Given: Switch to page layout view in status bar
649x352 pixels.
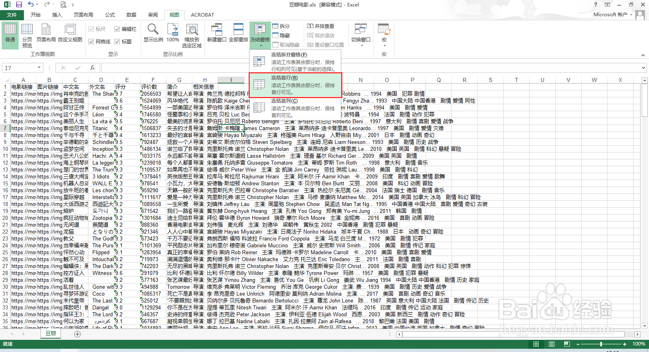Looking at the screenshot, I should (x=551, y=344).
